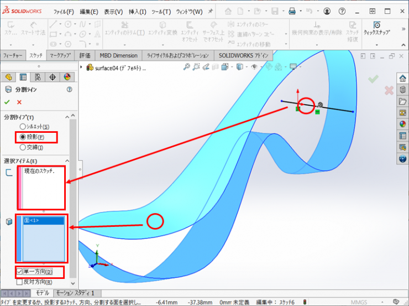
Task: Cancel split line with red X
Action: 19,102
